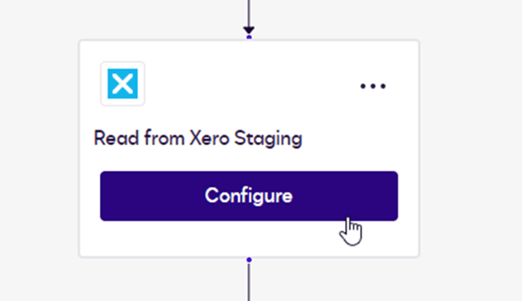Click the word "Staging" in the step title
The height and width of the screenshot is (301, 522).
coord(277,138)
